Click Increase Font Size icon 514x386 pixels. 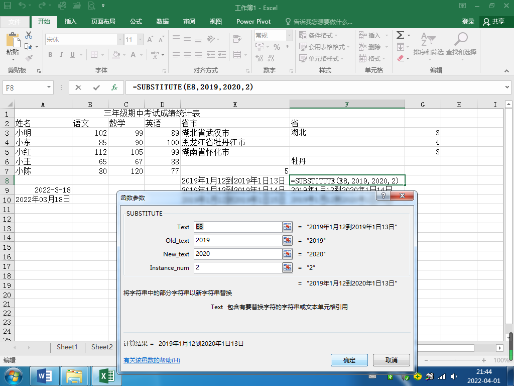click(x=150, y=39)
